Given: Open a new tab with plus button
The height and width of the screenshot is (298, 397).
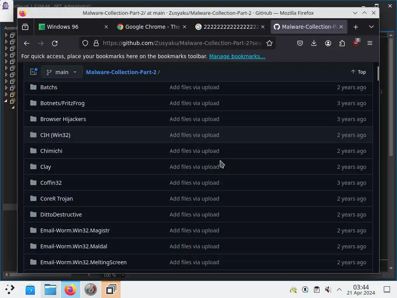Looking at the screenshot, I should (356, 27).
